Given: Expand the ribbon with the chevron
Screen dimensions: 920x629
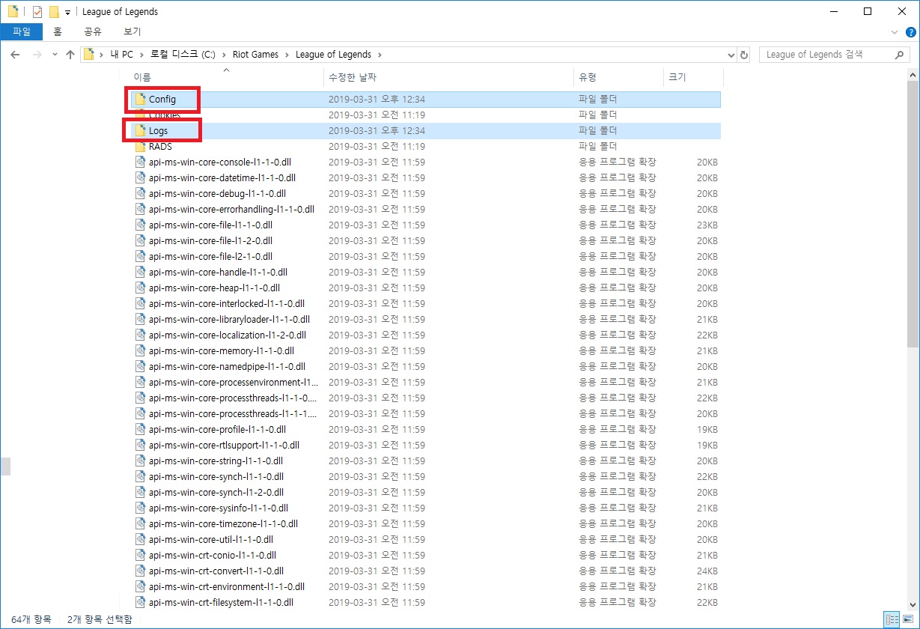Looking at the screenshot, I should point(895,32).
